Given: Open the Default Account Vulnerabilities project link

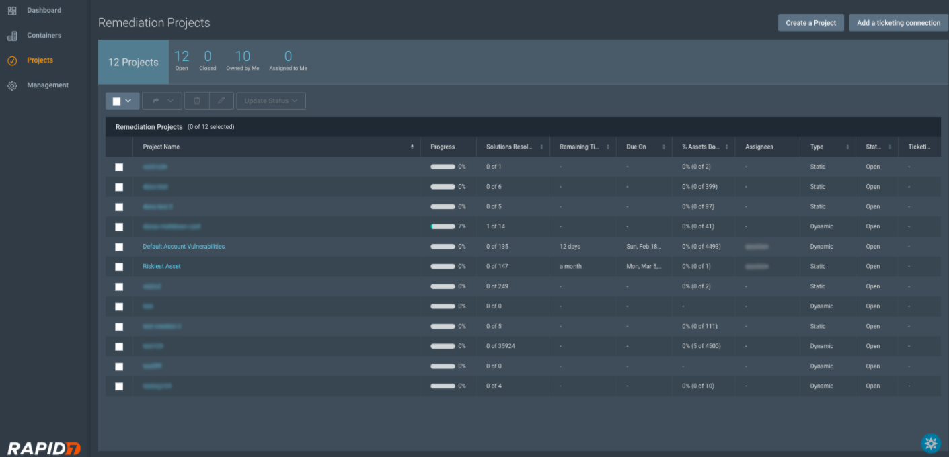Looking at the screenshot, I should [x=184, y=247].
